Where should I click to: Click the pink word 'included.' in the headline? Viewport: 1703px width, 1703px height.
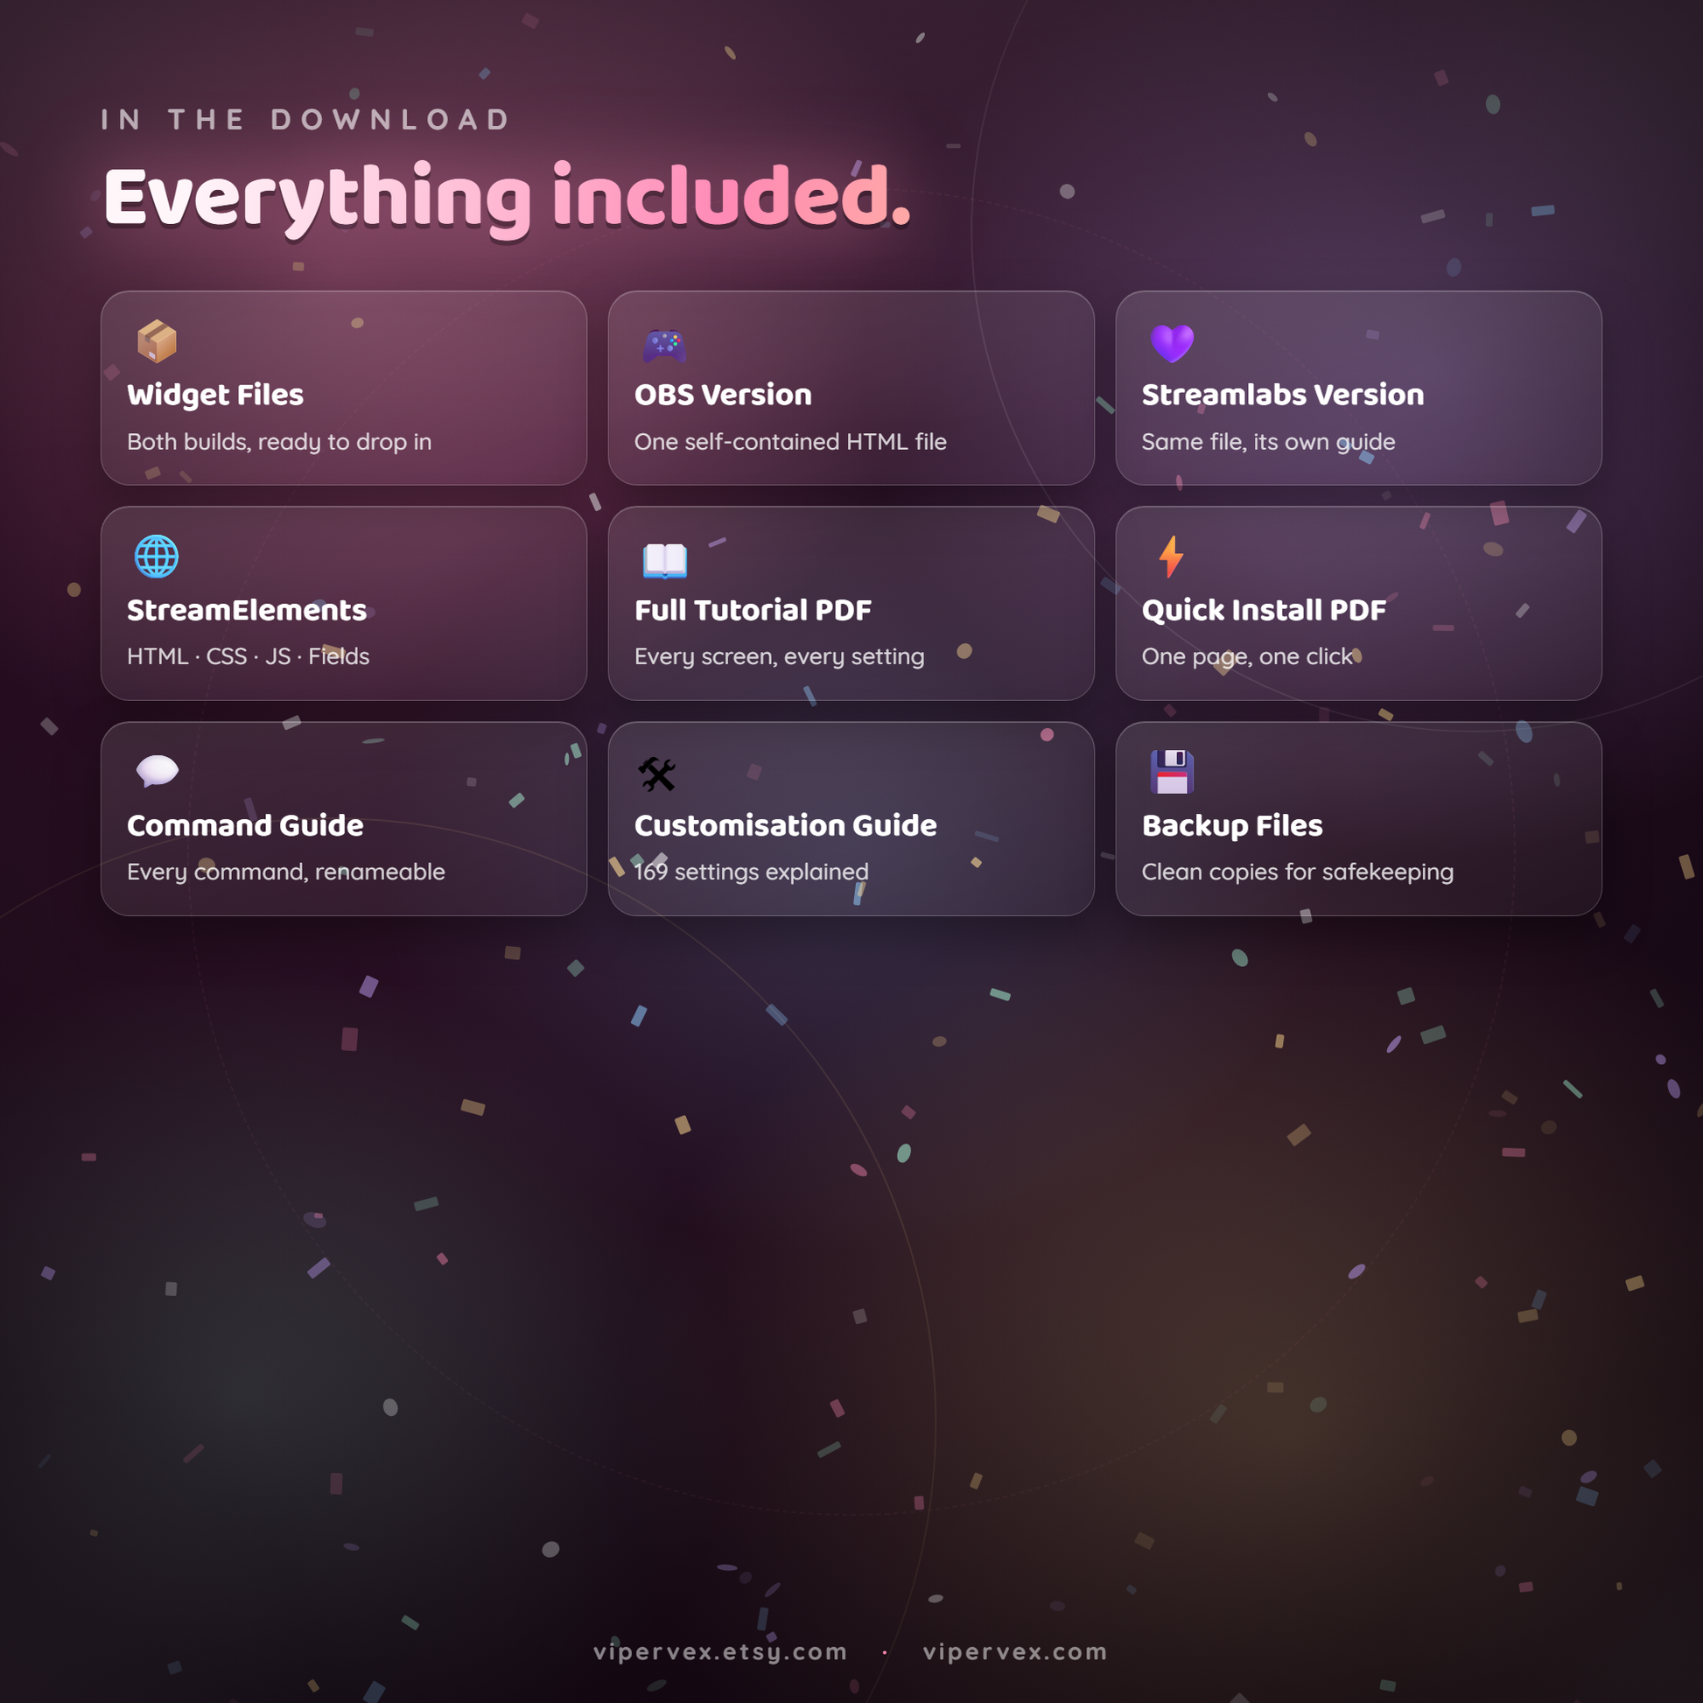(731, 196)
